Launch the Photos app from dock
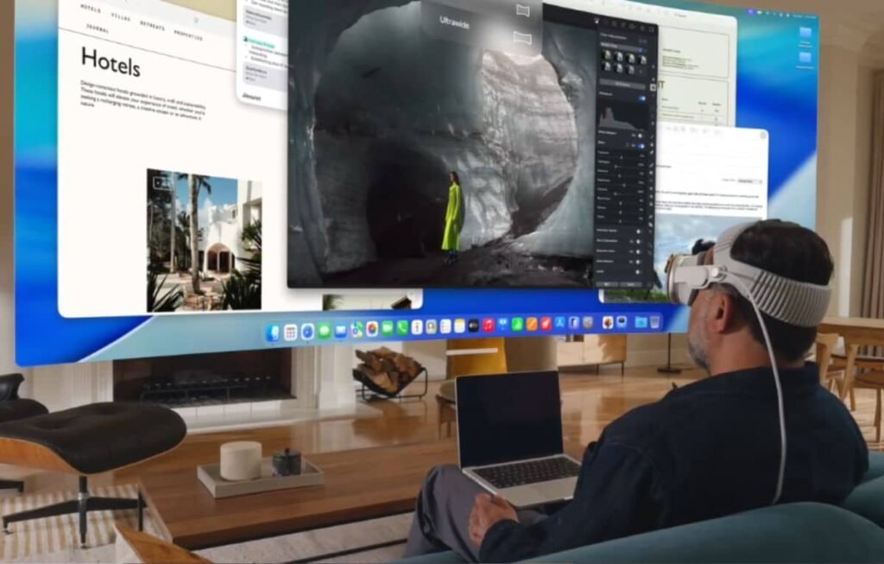Viewport: 884px width, 564px height. coord(372,328)
